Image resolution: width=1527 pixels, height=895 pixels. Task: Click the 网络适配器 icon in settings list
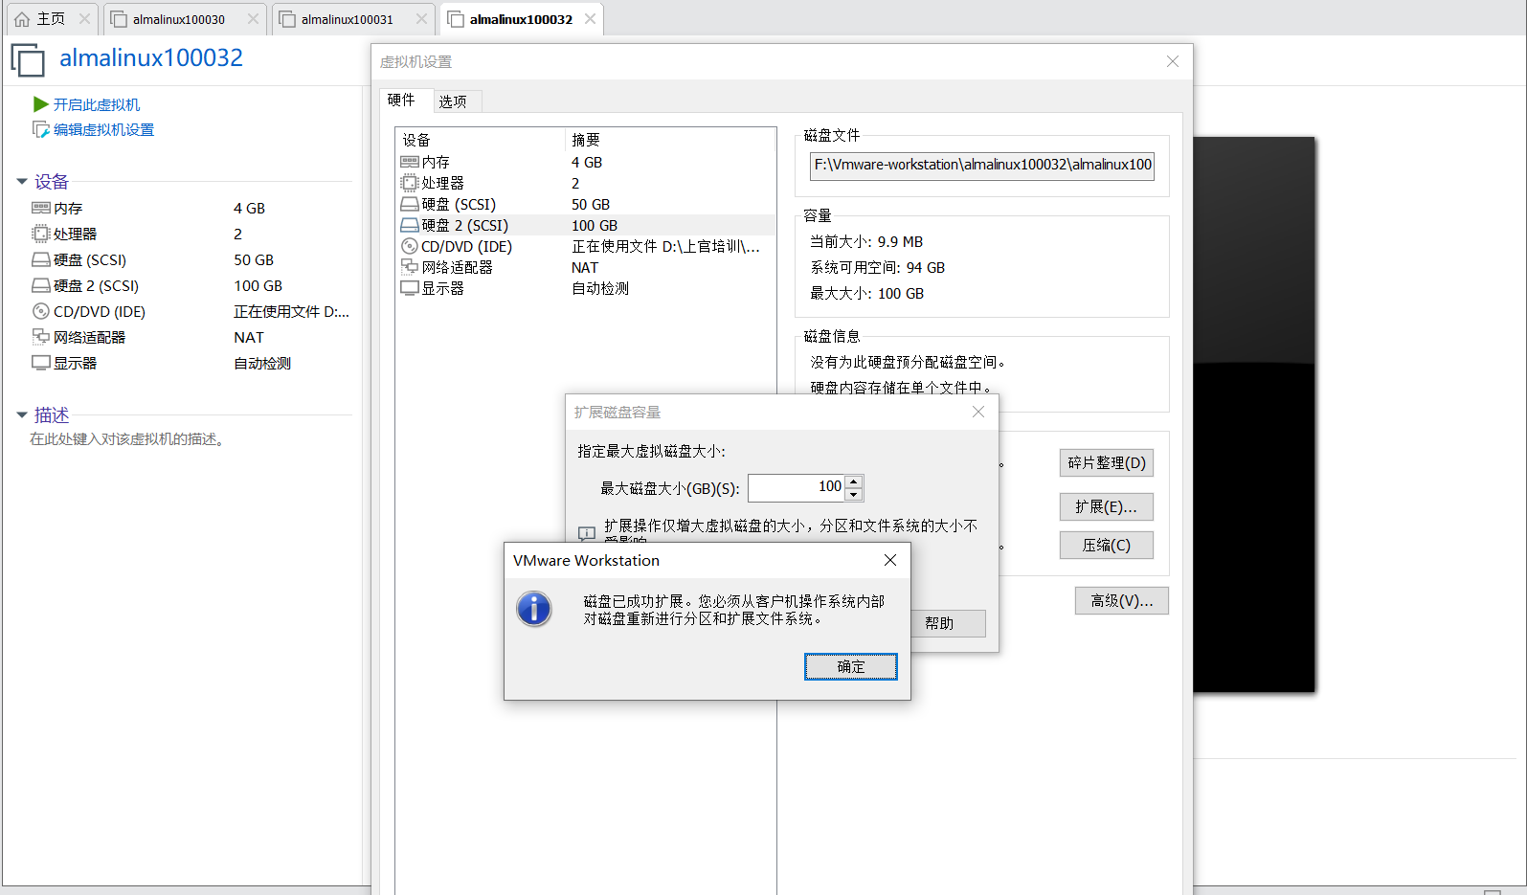[x=410, y=267]
